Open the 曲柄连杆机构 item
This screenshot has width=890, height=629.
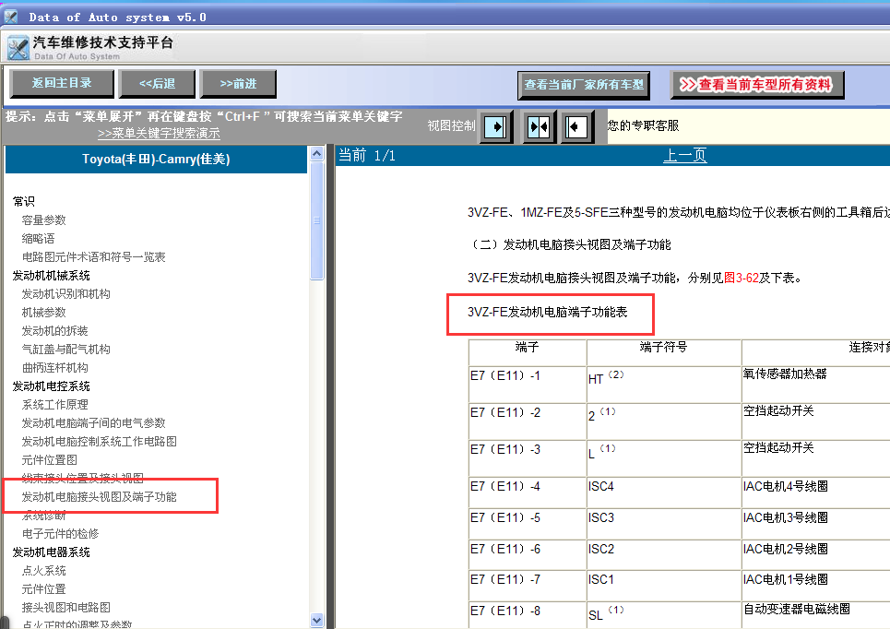coord(54,368)
